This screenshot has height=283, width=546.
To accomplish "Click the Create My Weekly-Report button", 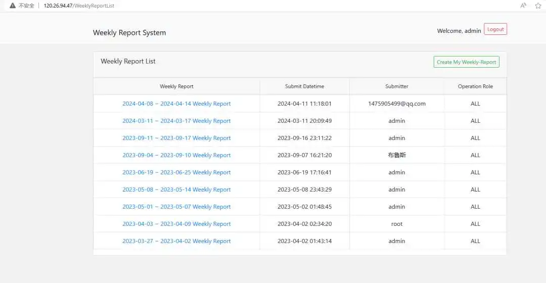I will 466,62.
